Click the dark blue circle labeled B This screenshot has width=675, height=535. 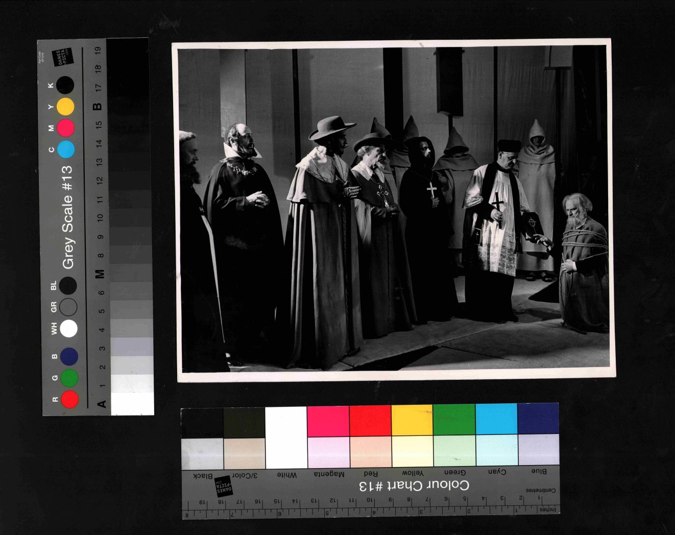69,356
